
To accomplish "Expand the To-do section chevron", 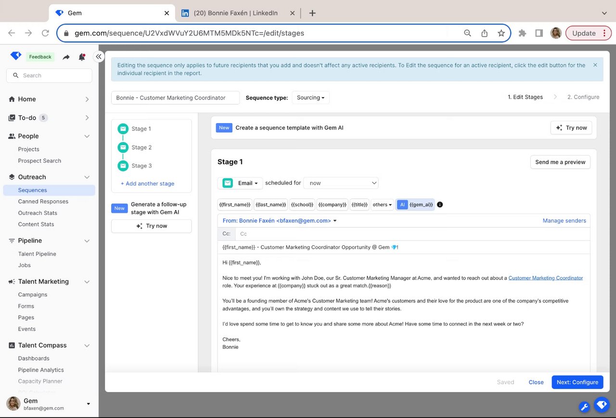I will 87,118.
